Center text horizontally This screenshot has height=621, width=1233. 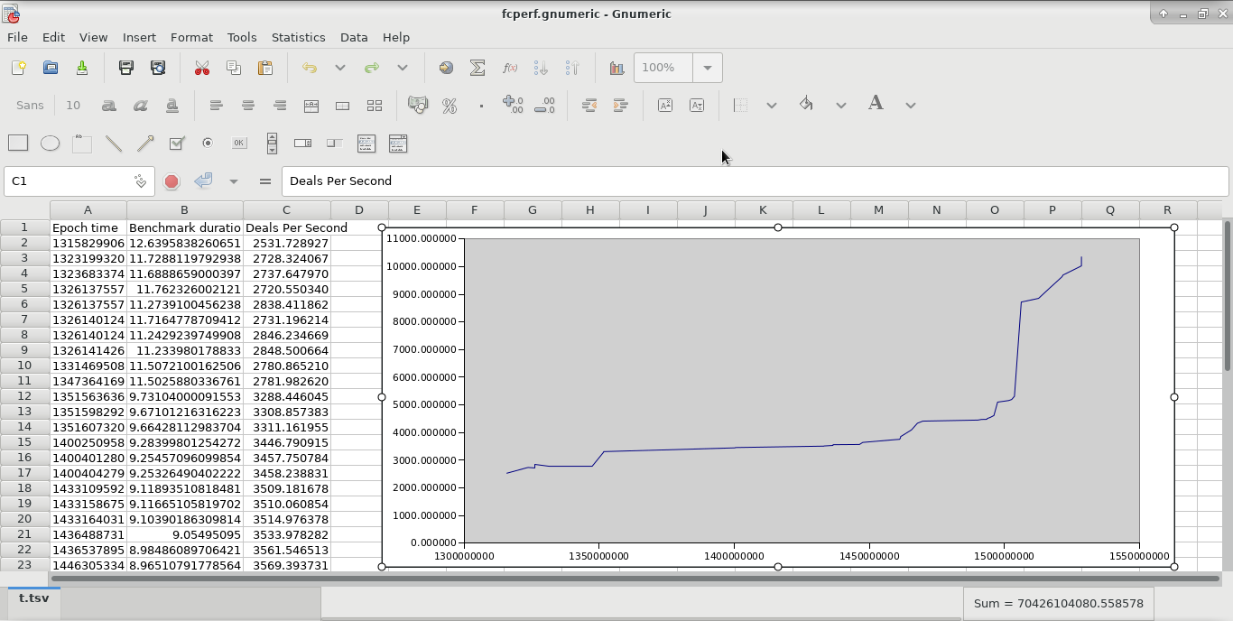pos(247,106)
